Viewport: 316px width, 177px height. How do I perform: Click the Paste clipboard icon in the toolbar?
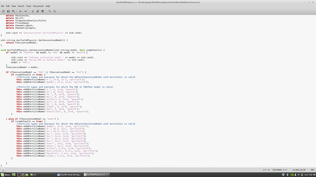(43, 11)
